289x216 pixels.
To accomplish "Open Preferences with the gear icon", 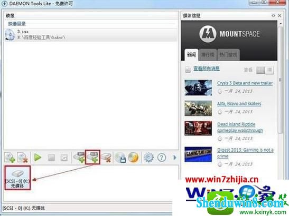I will tap(149, 158).
